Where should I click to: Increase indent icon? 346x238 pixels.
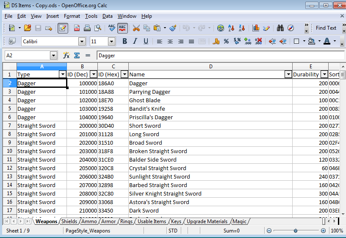point(282,41)
